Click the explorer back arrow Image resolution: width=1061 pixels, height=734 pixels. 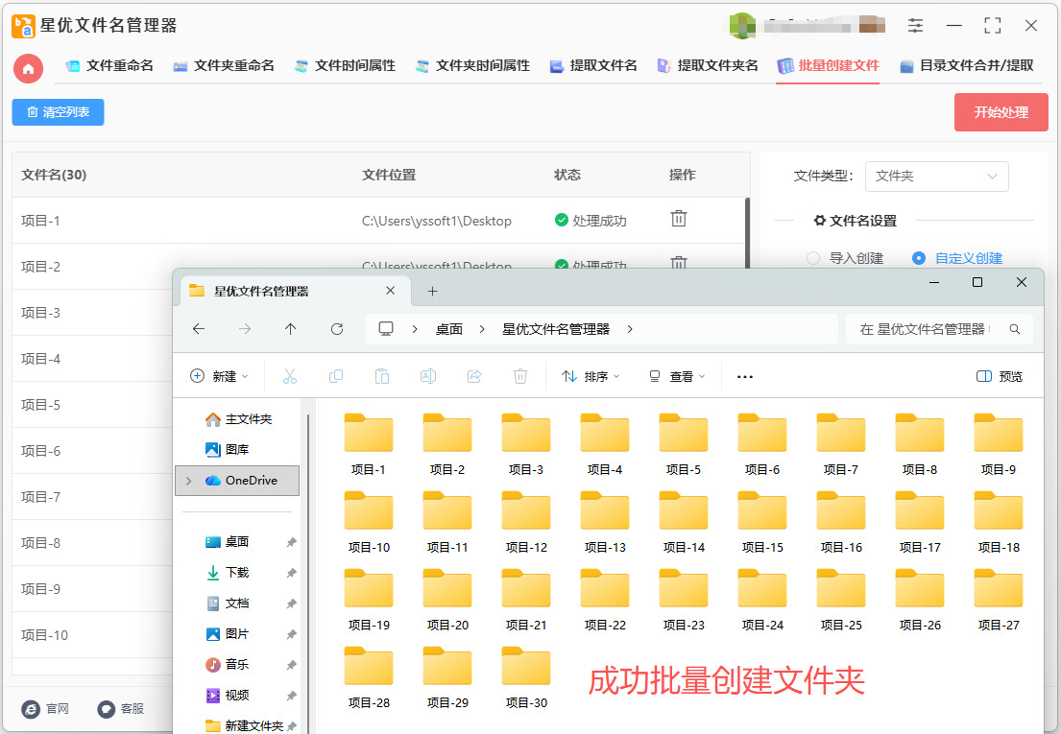click(x=199, y=329)
